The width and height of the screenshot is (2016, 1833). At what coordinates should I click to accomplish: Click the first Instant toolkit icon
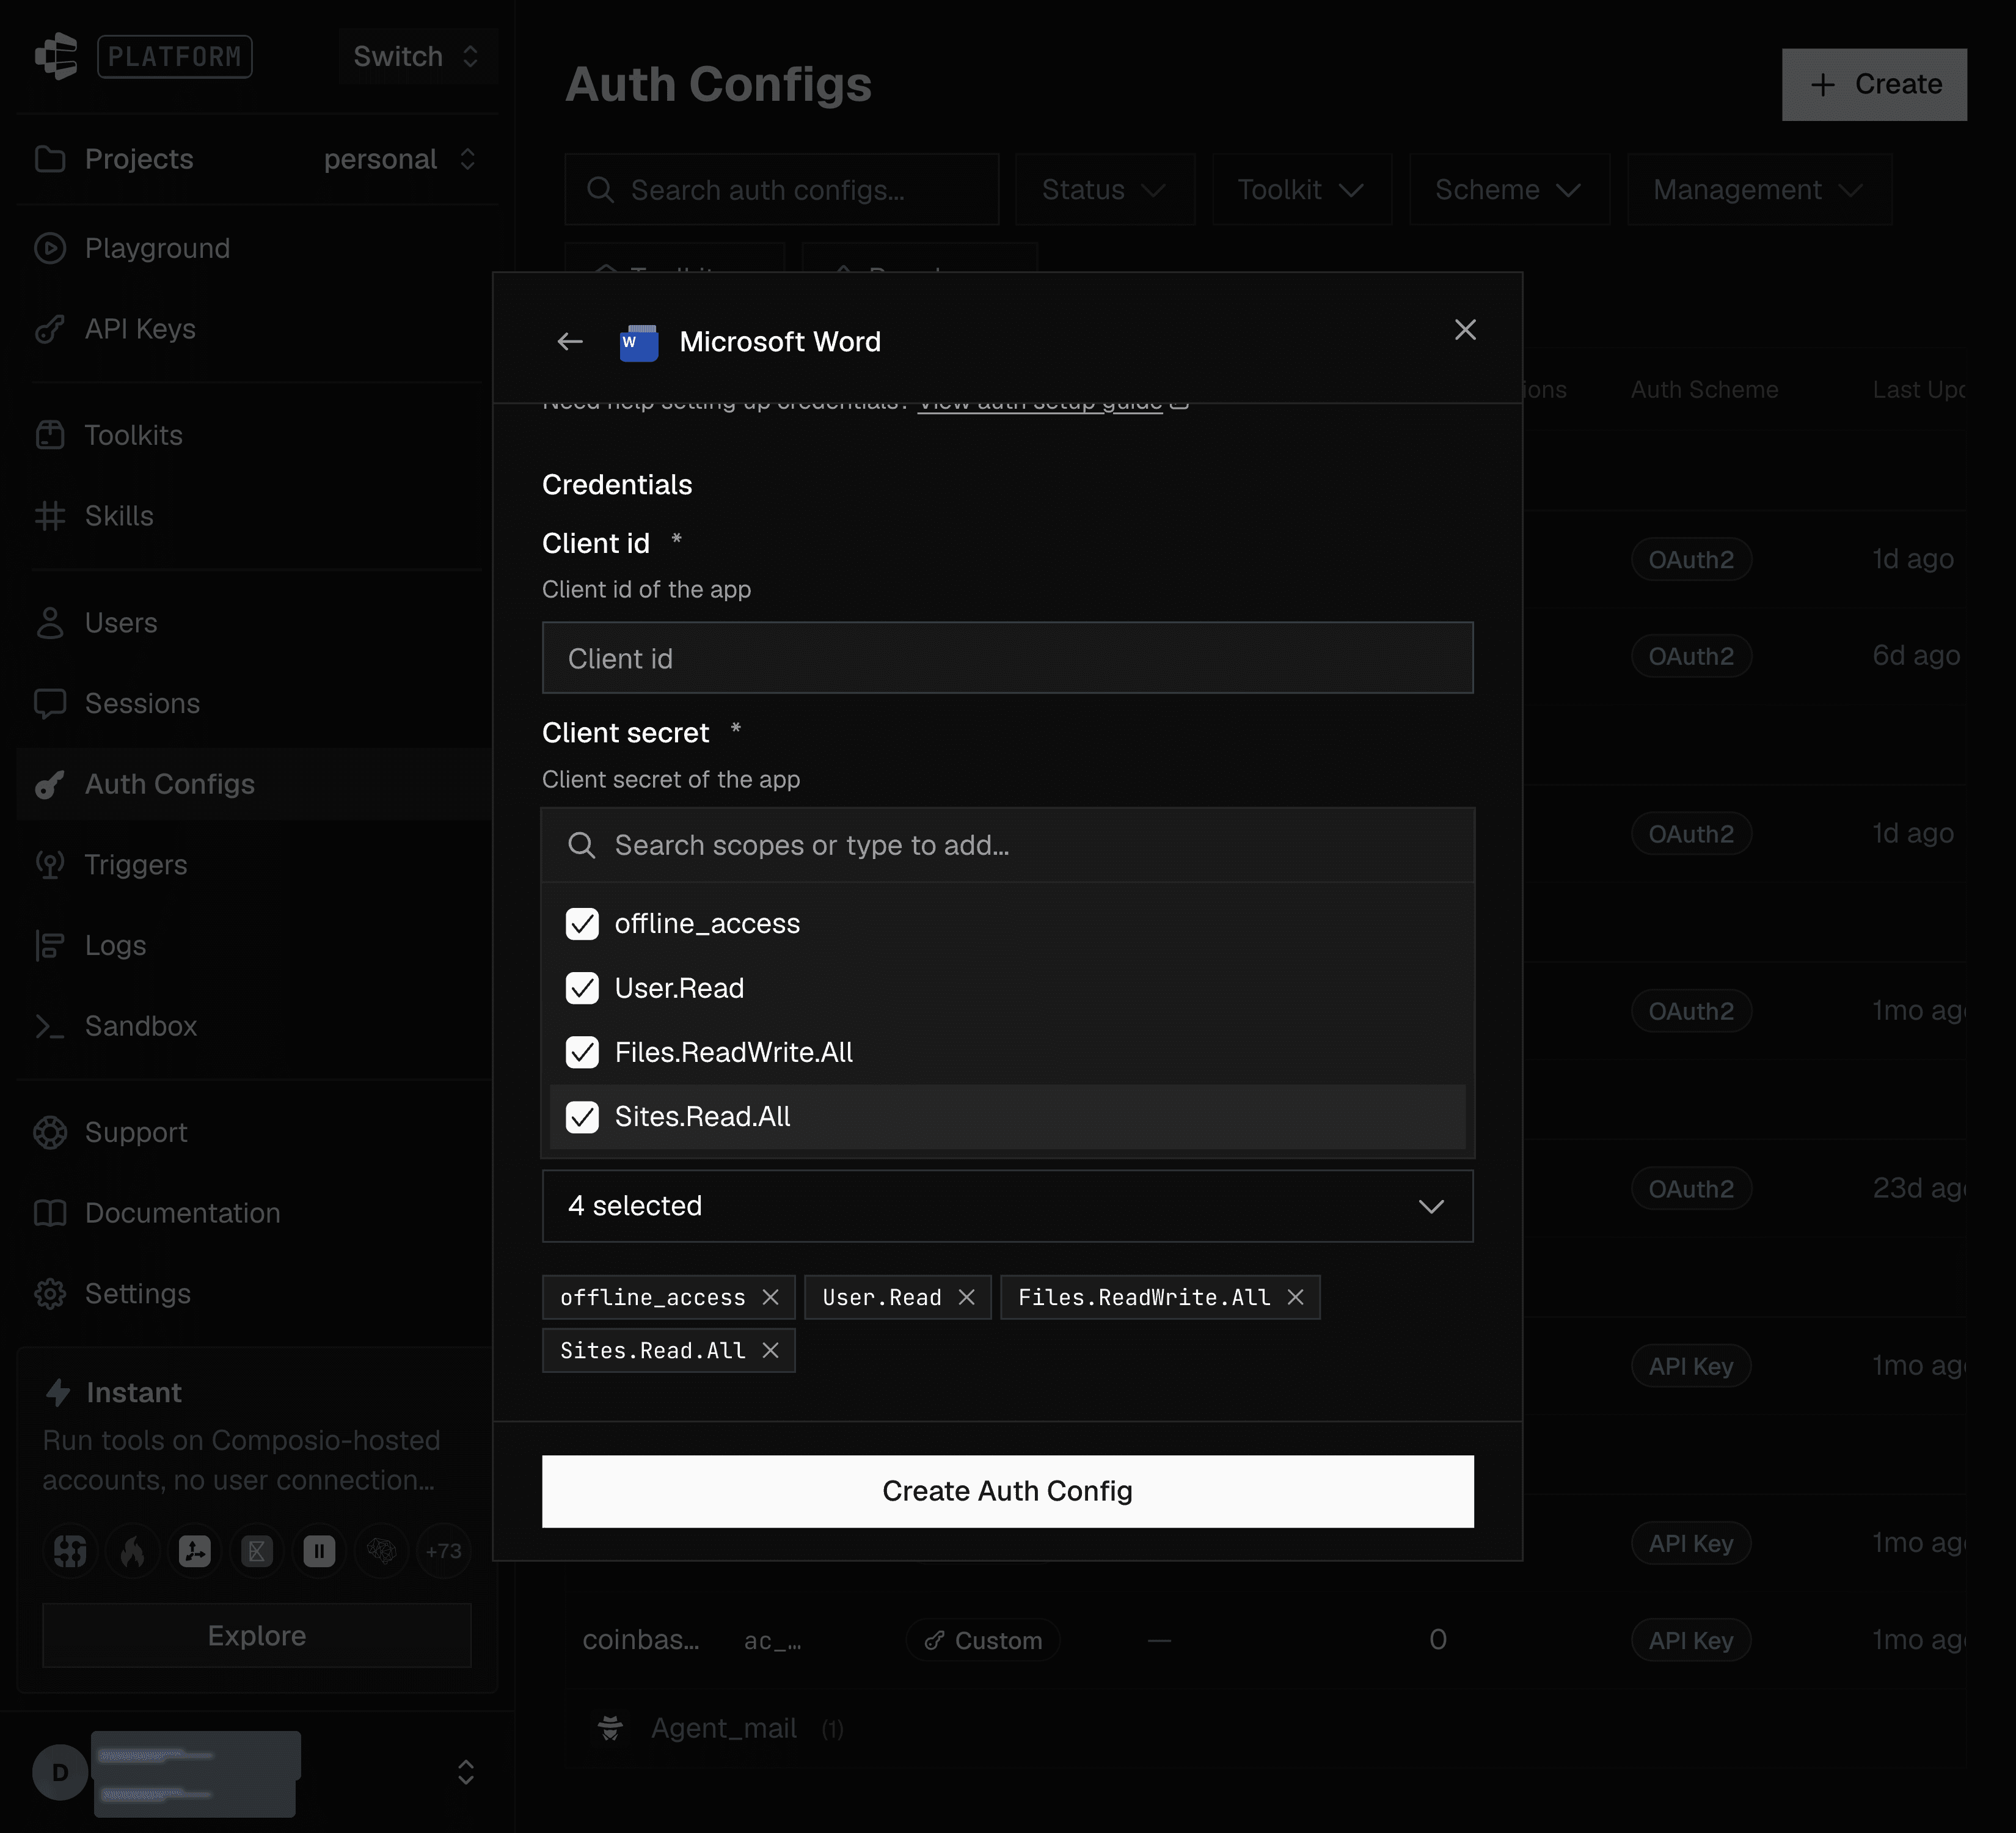pyautogui.click(x=70, y=1551)
